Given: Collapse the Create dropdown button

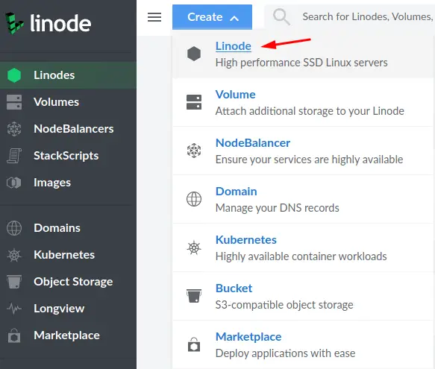Looking at the screenshot, I should [x=212, y=17].
